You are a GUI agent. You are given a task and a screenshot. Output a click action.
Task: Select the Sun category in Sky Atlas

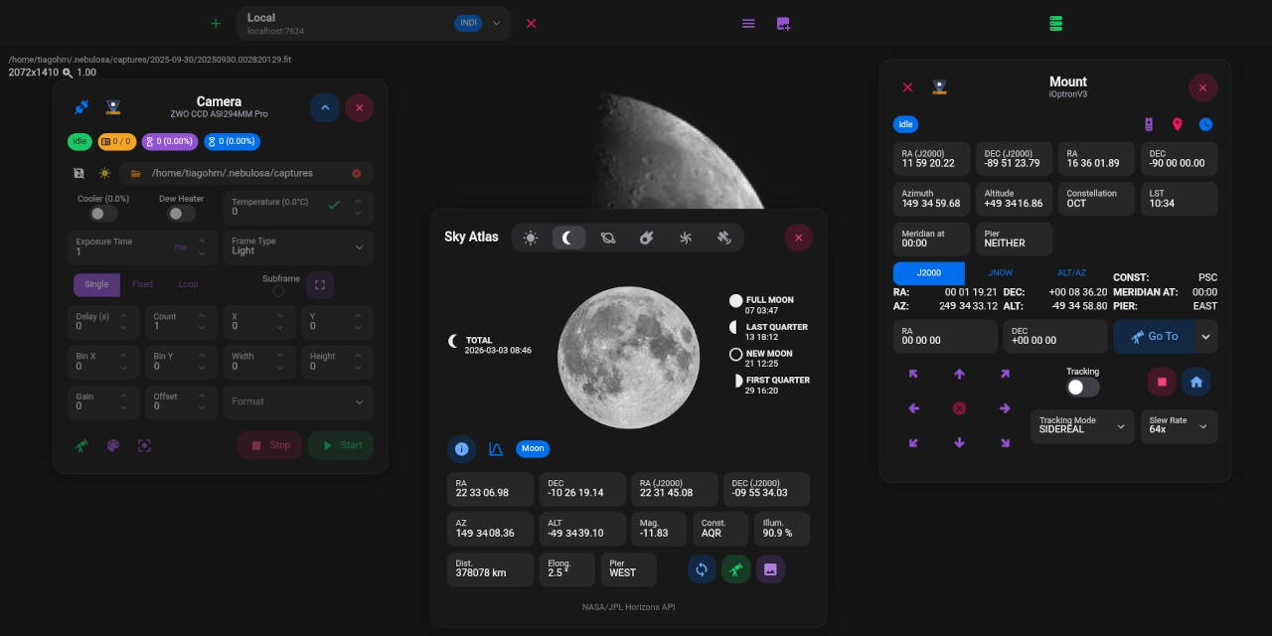pyautogui.click(x=531, y=238)
